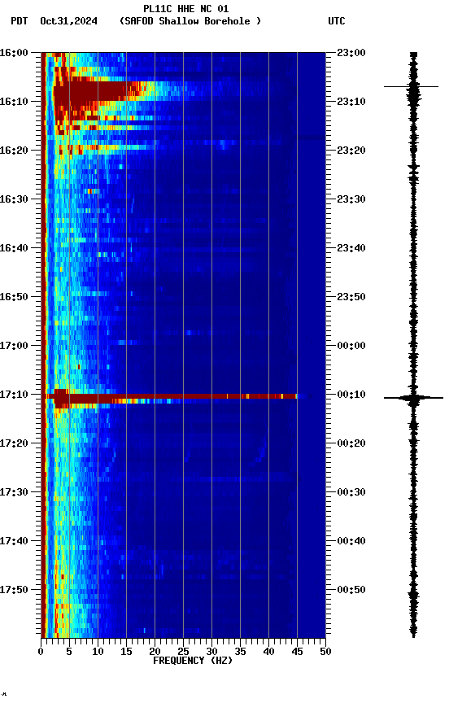Click the 16:50 PDT time label
The image size is (449, 703).
(x=14, y=297)
